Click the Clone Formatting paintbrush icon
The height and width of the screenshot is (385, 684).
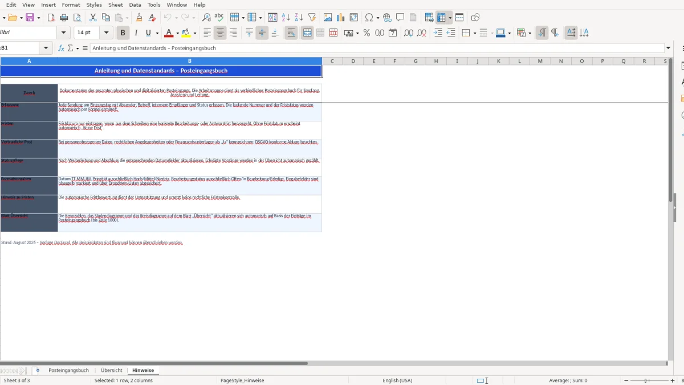tap(139, 18)
